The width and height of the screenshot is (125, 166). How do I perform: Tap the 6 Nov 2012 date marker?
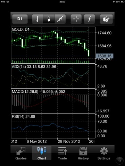(x=36, y=141)
